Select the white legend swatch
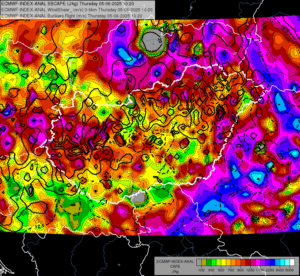The image size is (300, 276). pos(292,263)
